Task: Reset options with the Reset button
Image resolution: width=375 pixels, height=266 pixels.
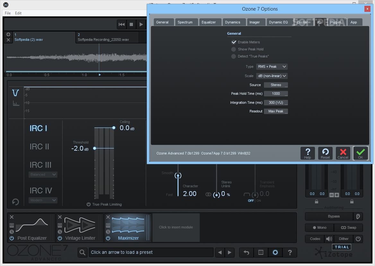Action: click(325, 153)
